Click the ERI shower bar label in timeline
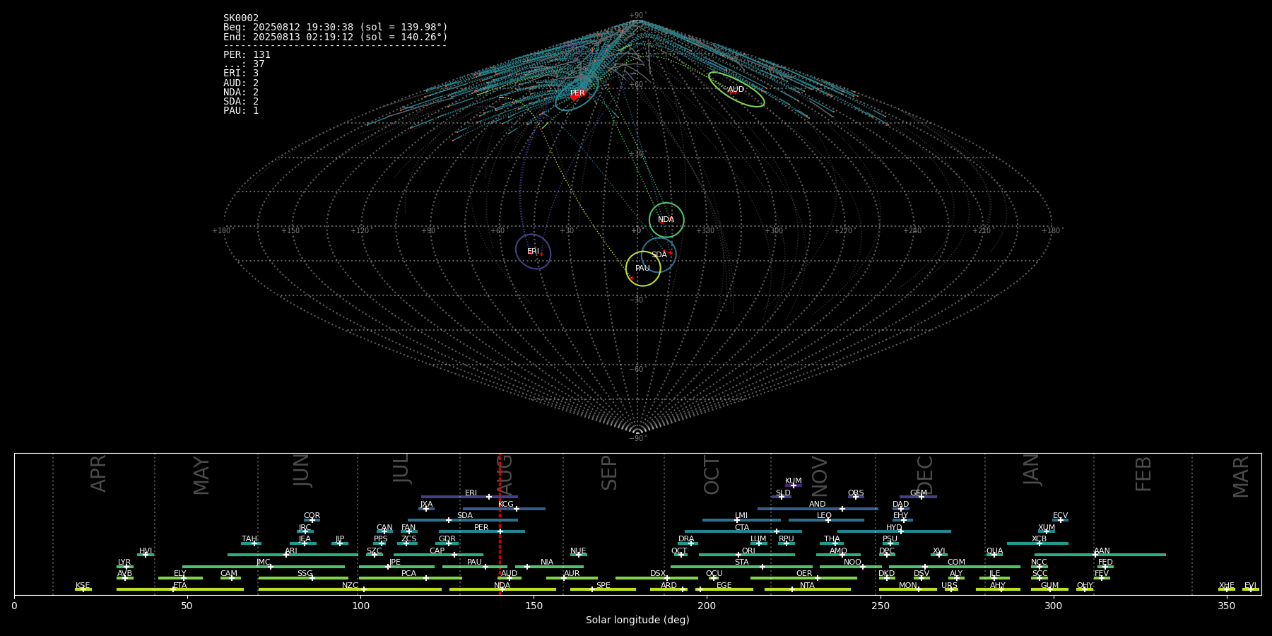The width and height of the screenshot is (1272, 636). point(471,493)
